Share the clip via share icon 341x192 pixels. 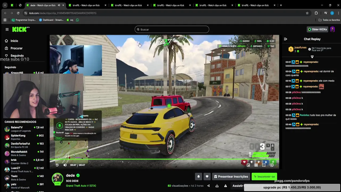click(x=209, y=186)
